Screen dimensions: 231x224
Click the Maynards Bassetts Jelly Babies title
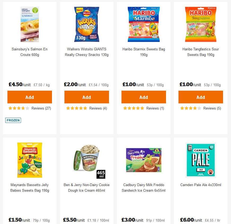coord(29,187)
